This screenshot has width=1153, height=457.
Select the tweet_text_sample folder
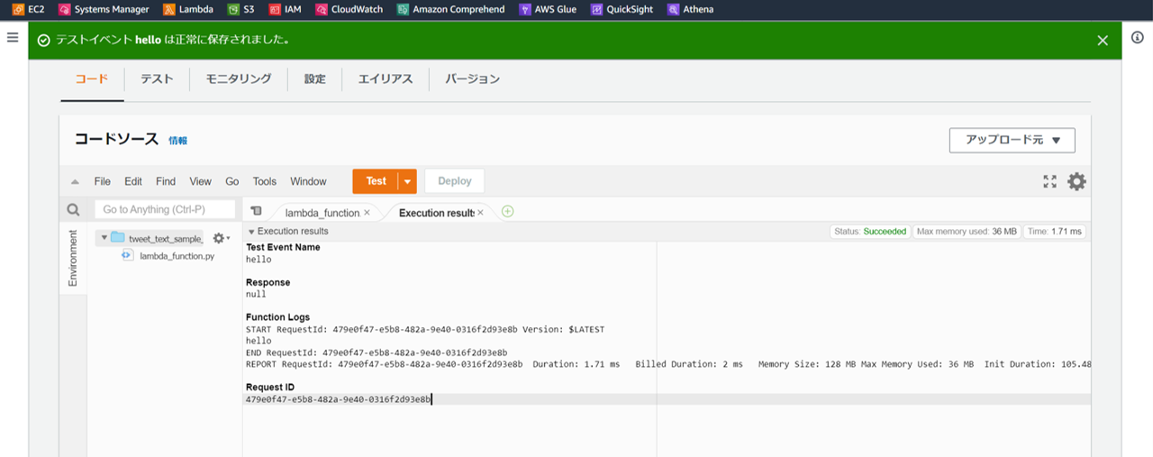(x=157, y=238)
